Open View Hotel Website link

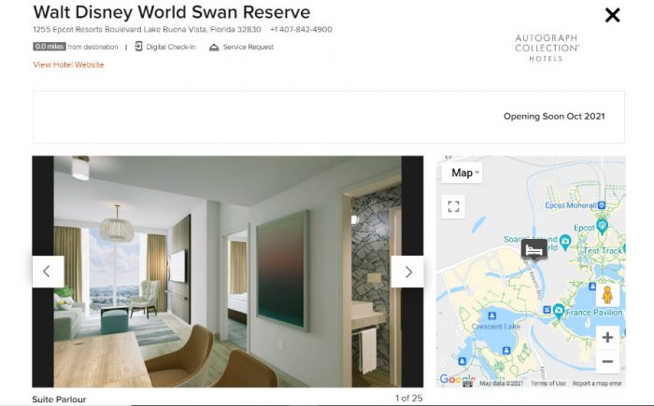pyautogui.click(x=68, y=64)
